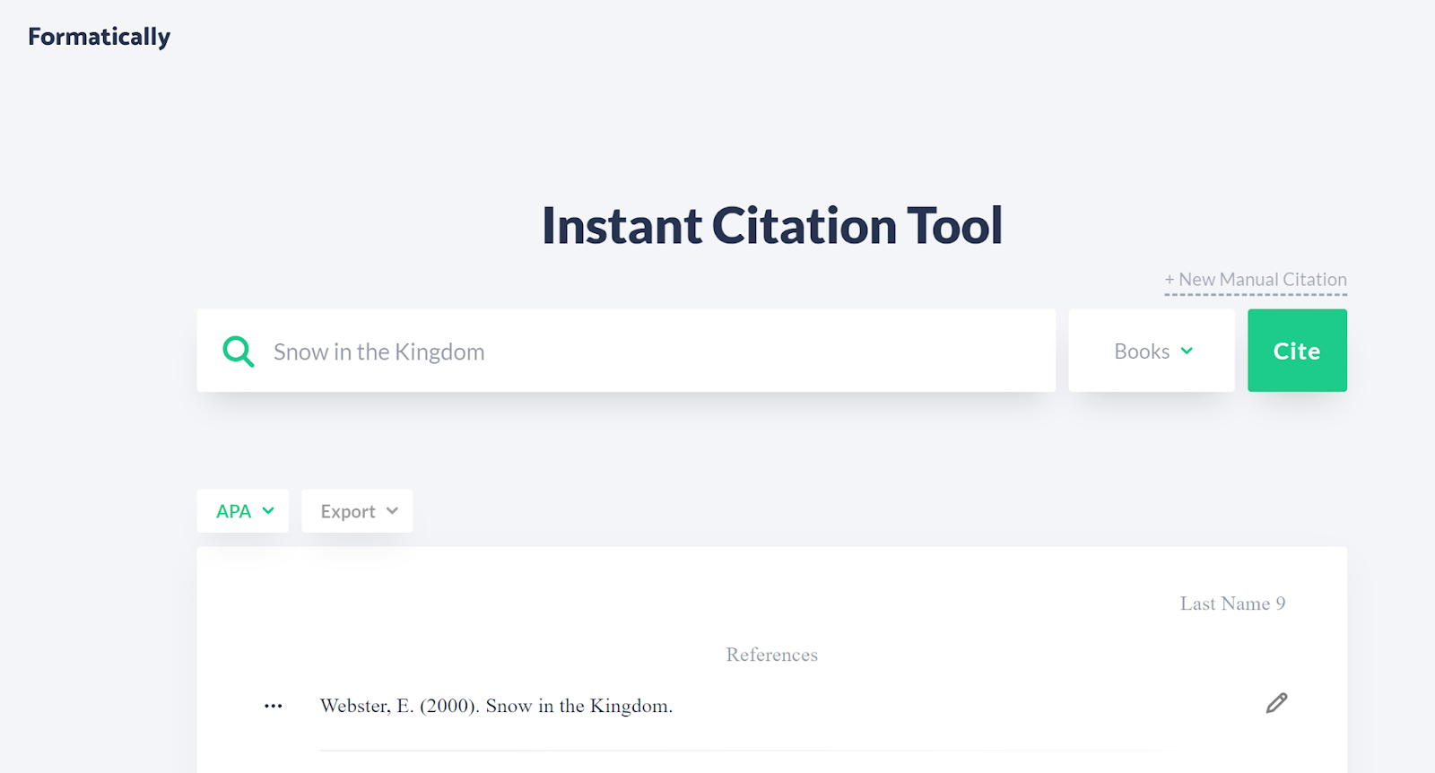This screenshot has height=773, width=1435.
Task: Click the book title in the citation entry
Action: point(578,707)
